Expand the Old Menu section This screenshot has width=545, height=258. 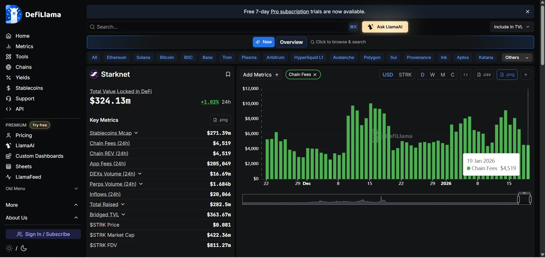42,189
